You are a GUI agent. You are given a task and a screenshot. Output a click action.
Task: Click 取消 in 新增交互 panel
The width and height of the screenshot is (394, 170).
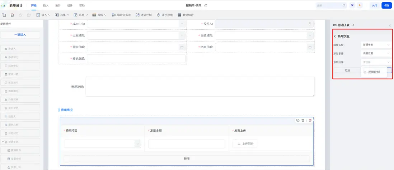pyautogui.click(x=347, y=71)
